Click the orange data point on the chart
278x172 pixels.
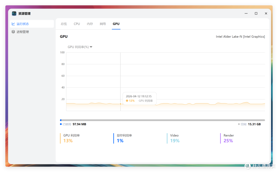pyautogui.click(x=120, y=104)
